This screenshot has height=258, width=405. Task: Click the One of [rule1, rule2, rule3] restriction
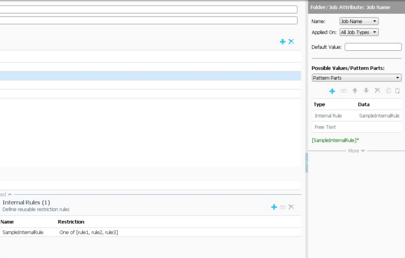coord(89,233)
